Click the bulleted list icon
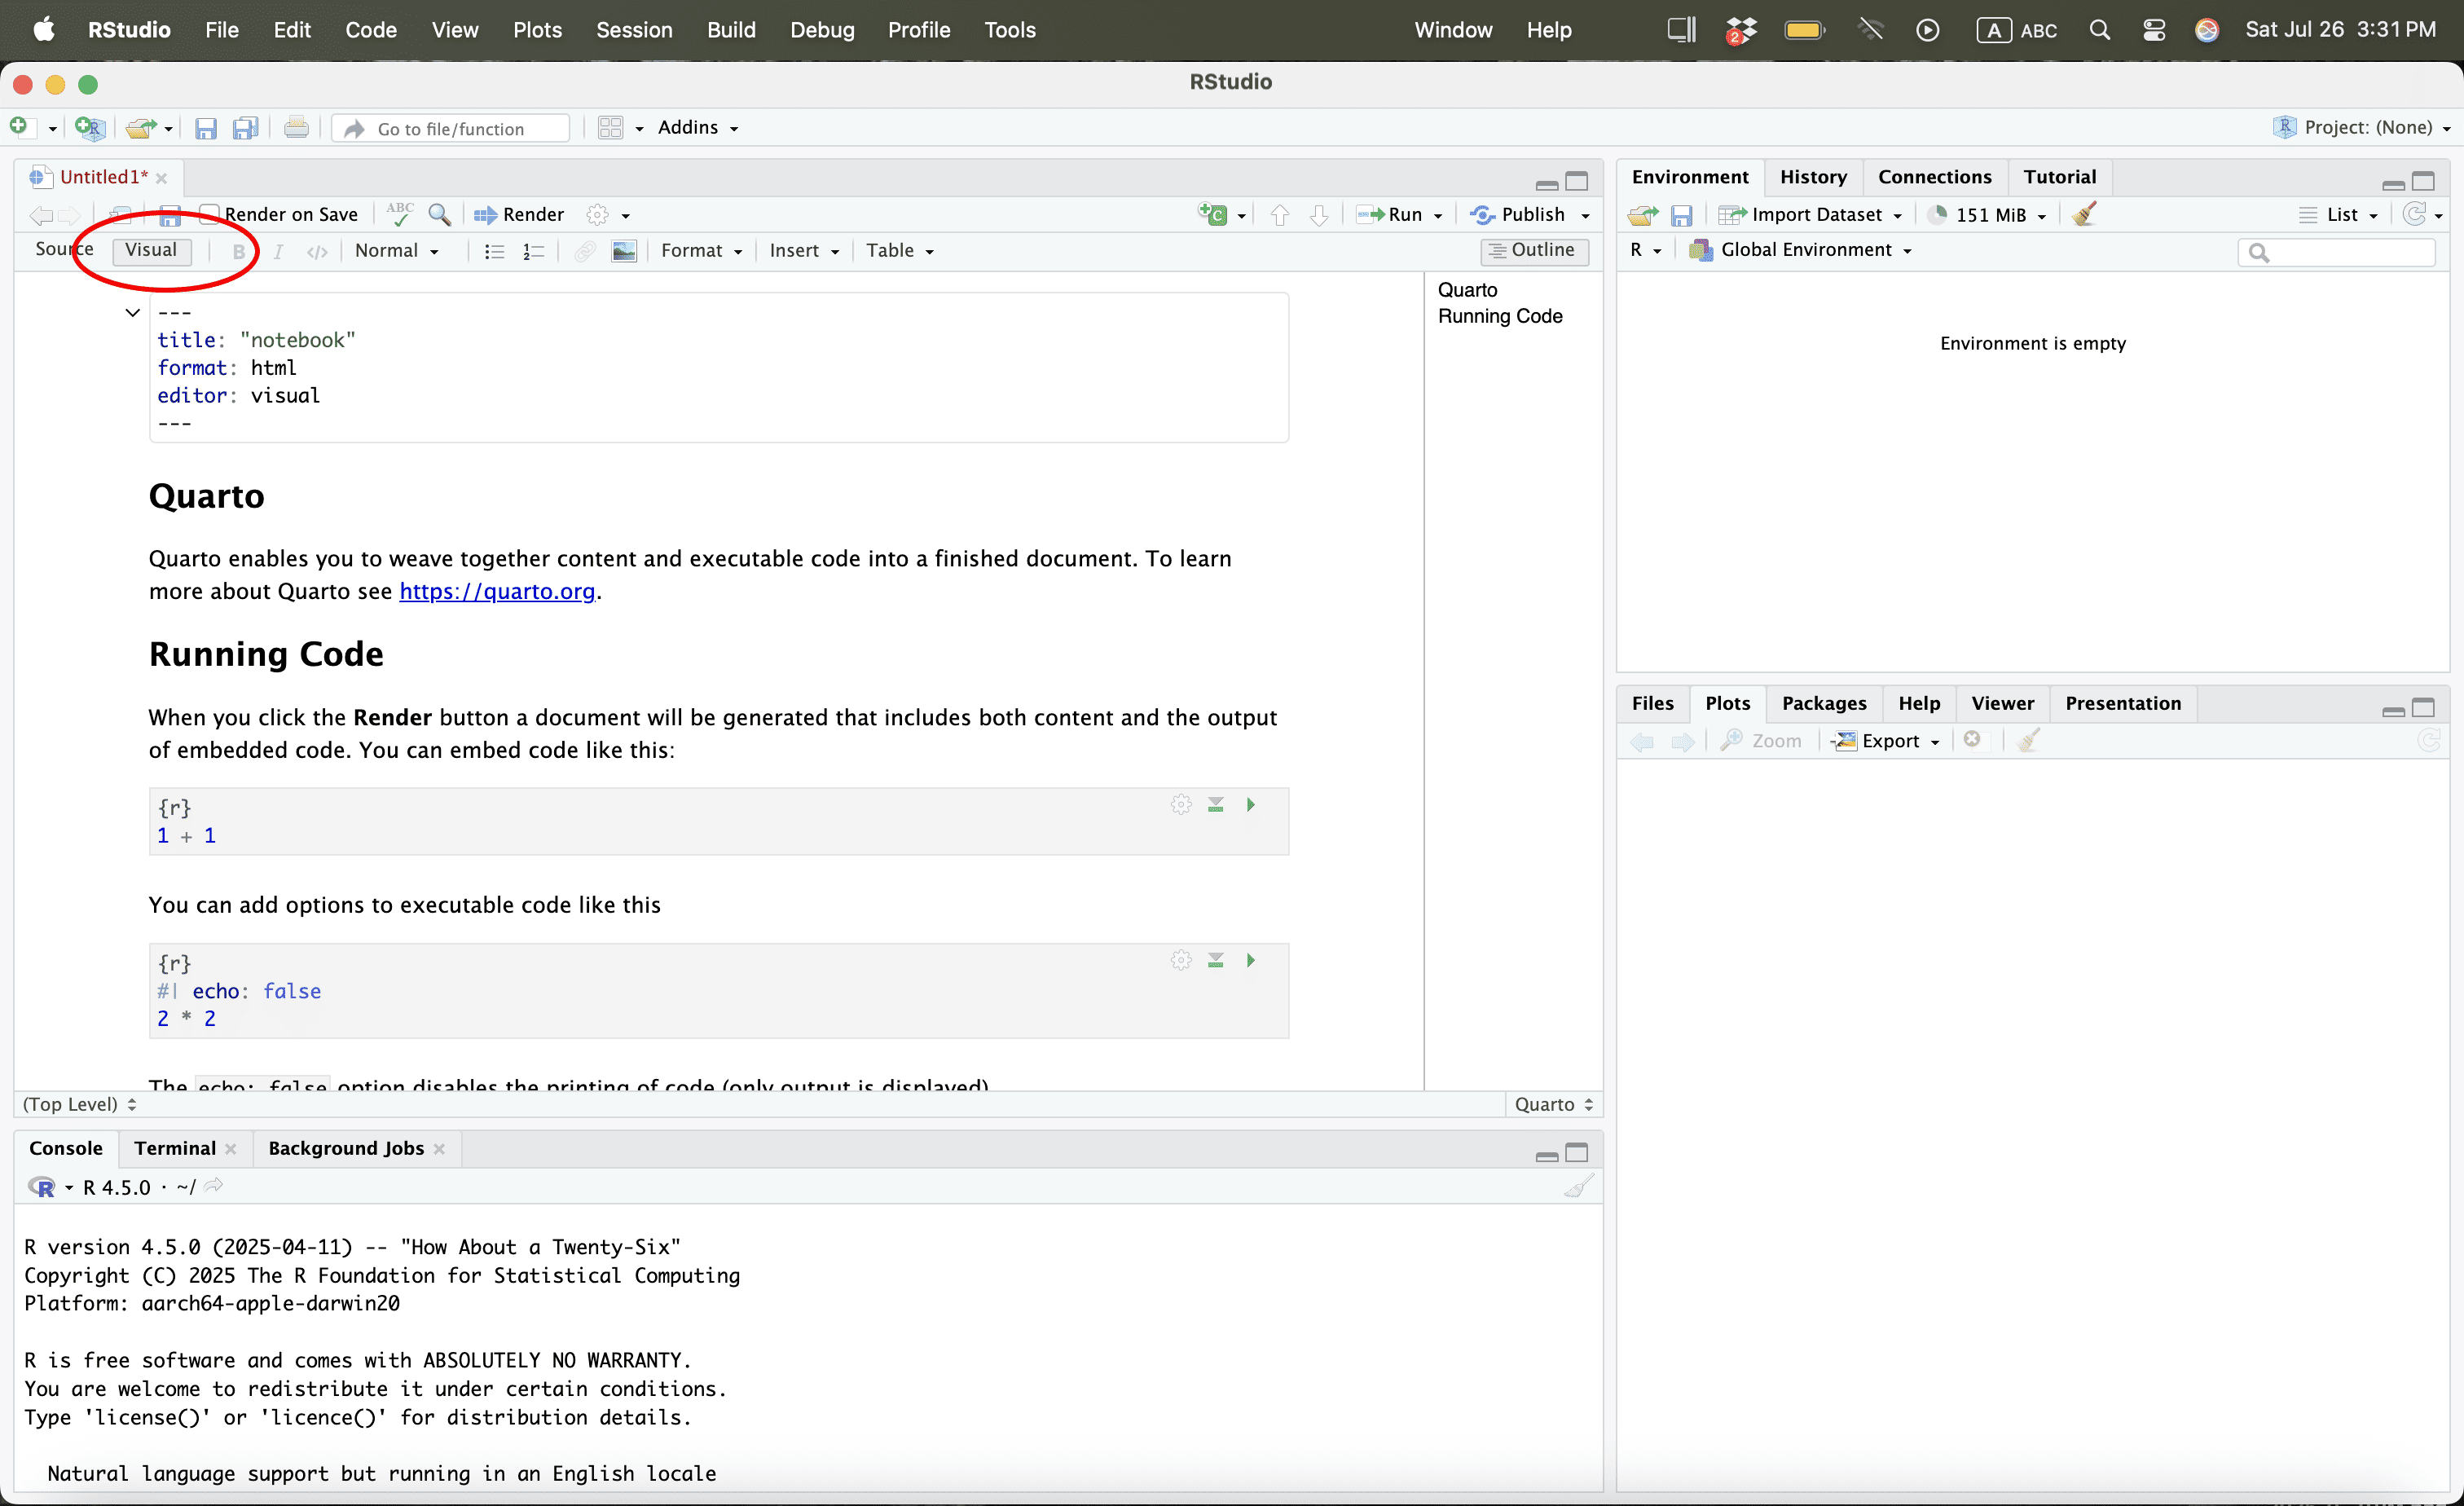 [x=494, y=251]
